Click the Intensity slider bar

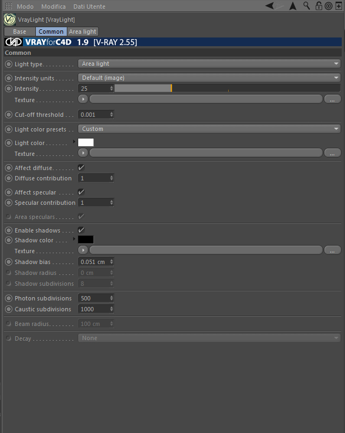[x=227, y=89]
